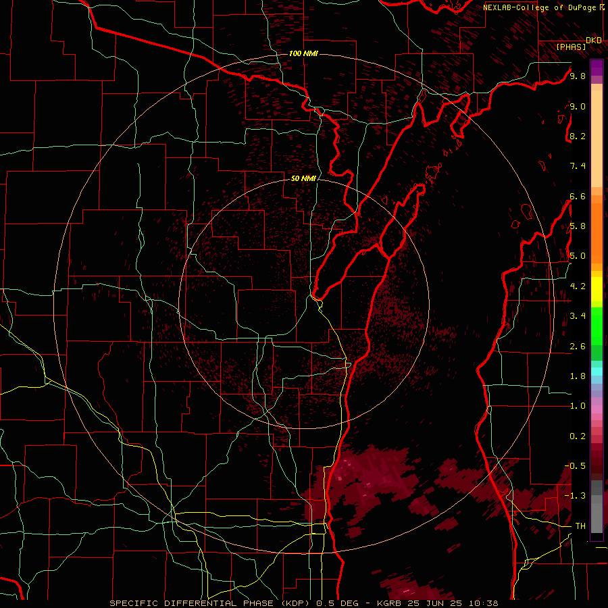
Task: Click the -0.5 legend value
Action: (575, 465)
